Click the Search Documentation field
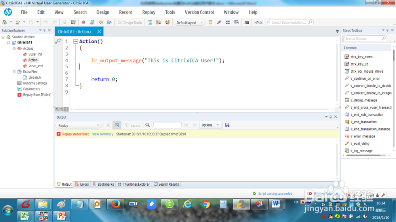The width and height of the screenshot is (396, 222). coord(290,23)
